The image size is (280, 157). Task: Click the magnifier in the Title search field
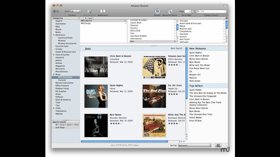[198, 12]
